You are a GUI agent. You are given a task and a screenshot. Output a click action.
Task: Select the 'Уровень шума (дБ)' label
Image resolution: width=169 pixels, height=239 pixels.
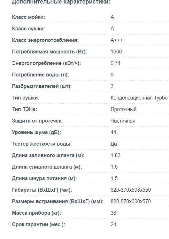click(36, 132)
